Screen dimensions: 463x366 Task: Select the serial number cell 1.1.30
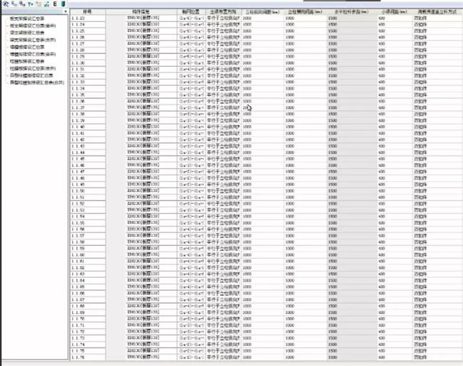pyautogui.click(x=88, y=63)
